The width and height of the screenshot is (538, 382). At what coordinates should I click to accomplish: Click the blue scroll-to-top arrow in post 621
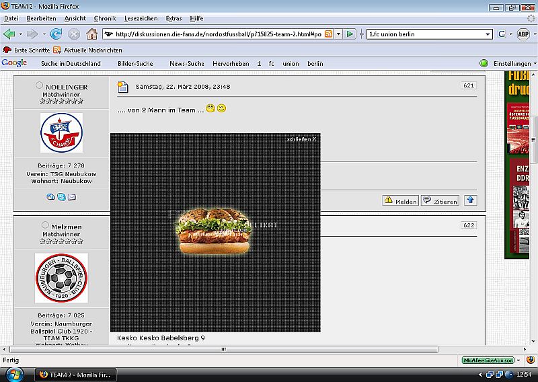click(471, 200)
